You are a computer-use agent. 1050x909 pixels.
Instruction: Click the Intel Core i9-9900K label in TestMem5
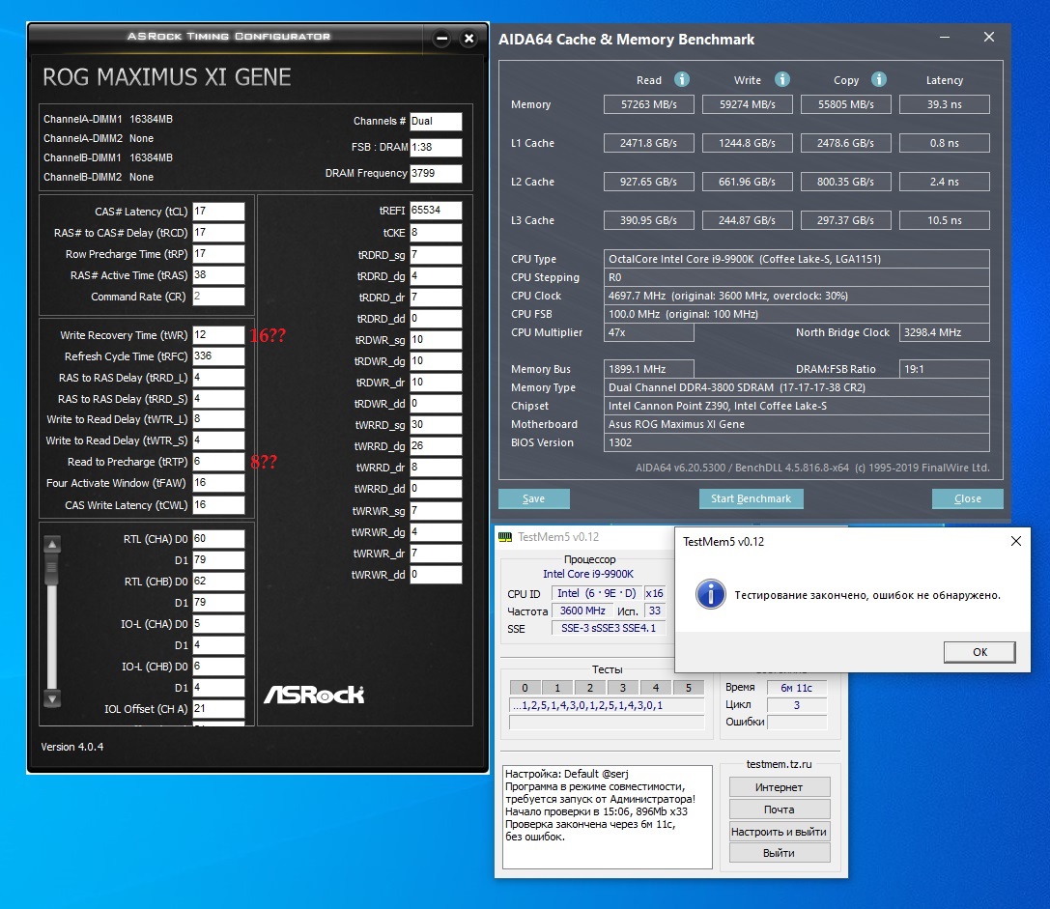pyautogui.click(x=588, y=574)
